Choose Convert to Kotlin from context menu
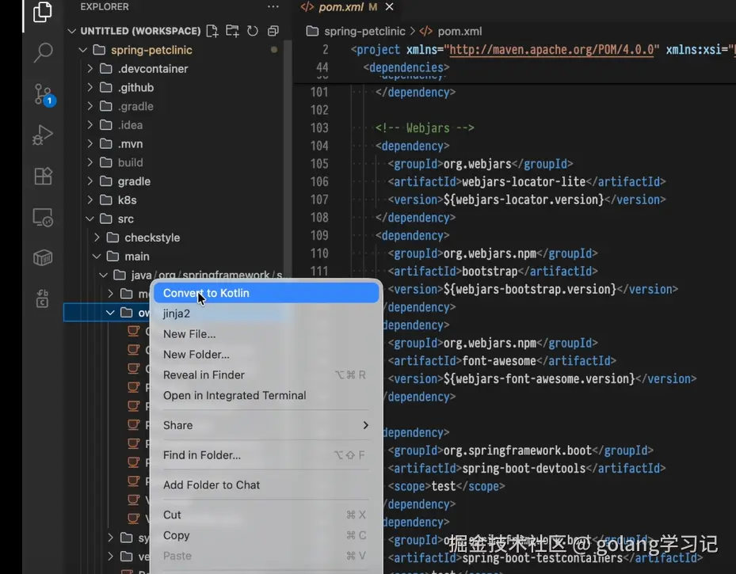Screen dimensions: 736x574 [x=266, y=293]
